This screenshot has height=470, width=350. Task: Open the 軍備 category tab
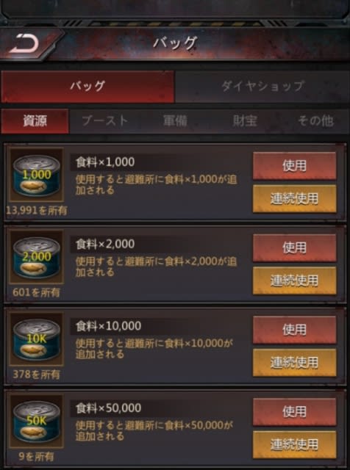tap(175, 121)
